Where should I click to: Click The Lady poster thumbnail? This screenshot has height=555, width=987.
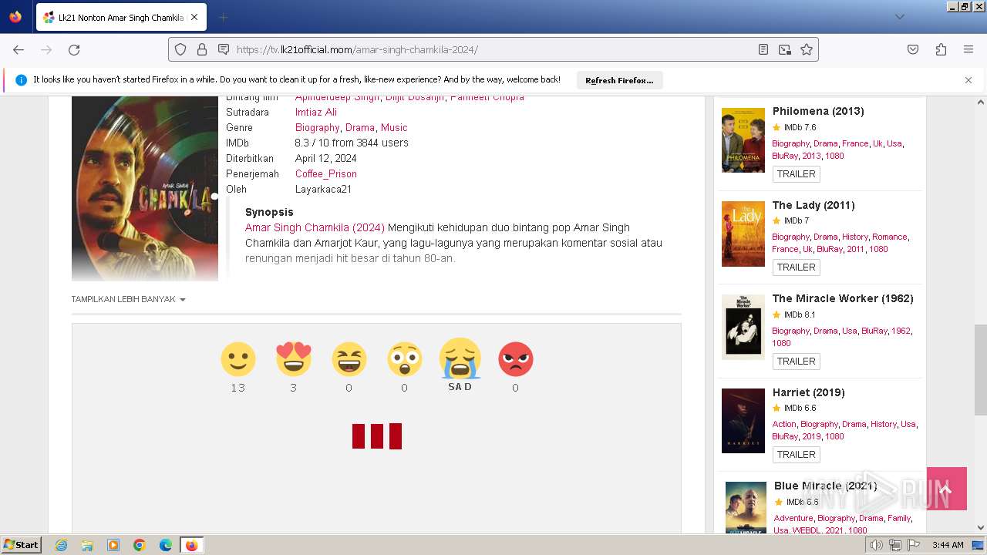743,234
